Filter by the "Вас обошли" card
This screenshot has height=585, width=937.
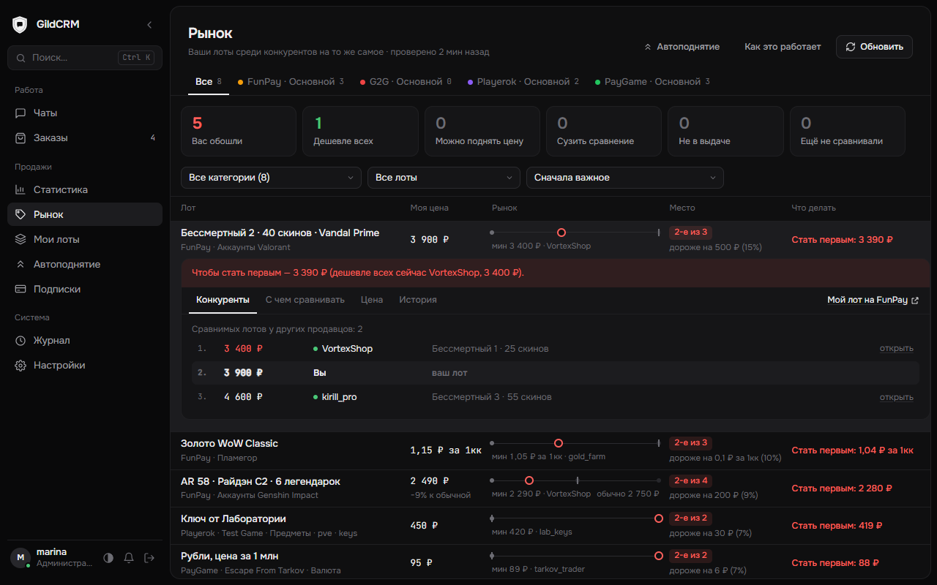239,131
